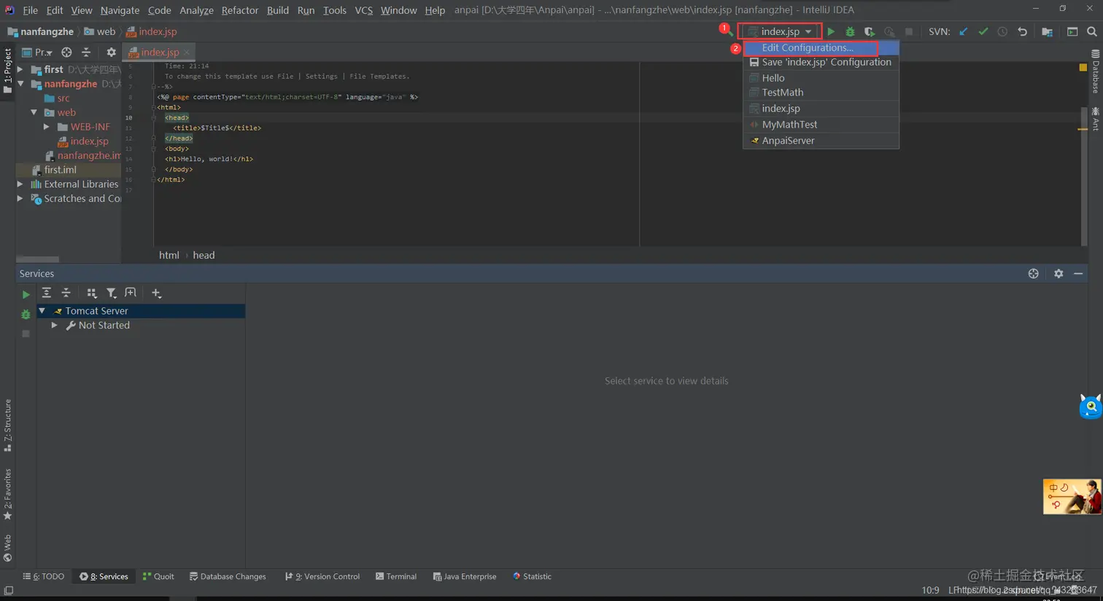Toggle the Project side panel
The width and height of the screenshot is (1103, 601).
tap(7, 71)
